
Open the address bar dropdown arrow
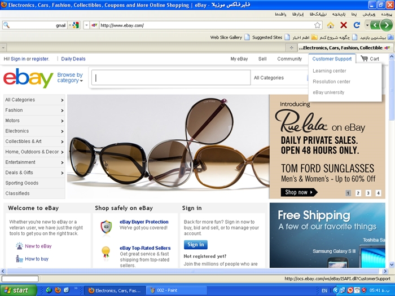tap(86, 25)
